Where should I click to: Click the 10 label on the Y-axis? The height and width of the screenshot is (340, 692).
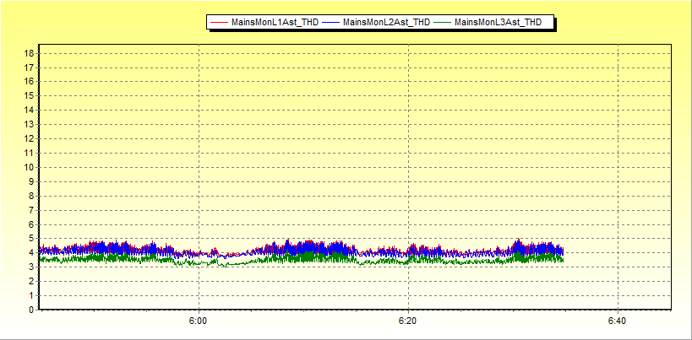click(x=29, y=167)
